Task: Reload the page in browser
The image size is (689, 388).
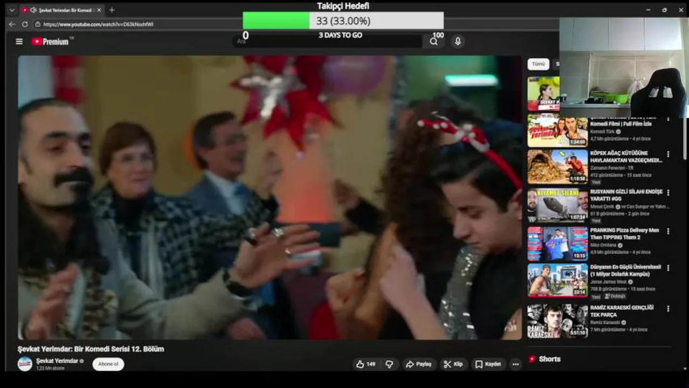Action: (25, 24)
